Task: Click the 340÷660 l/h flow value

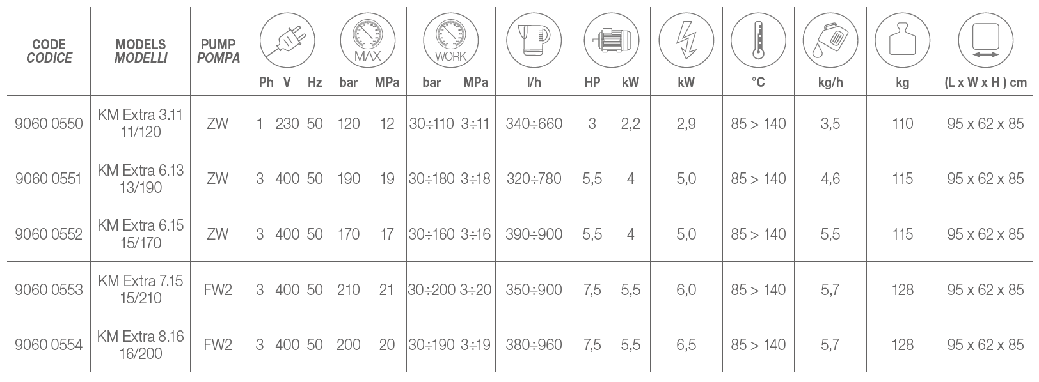Action: pyautogui.click(x=534, y=124)
